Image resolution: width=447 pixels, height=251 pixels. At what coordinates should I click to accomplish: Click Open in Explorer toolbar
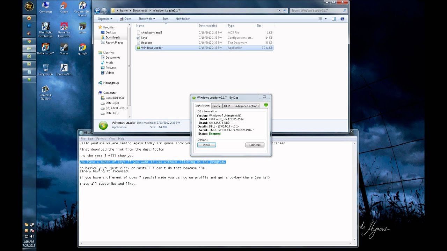126,19
